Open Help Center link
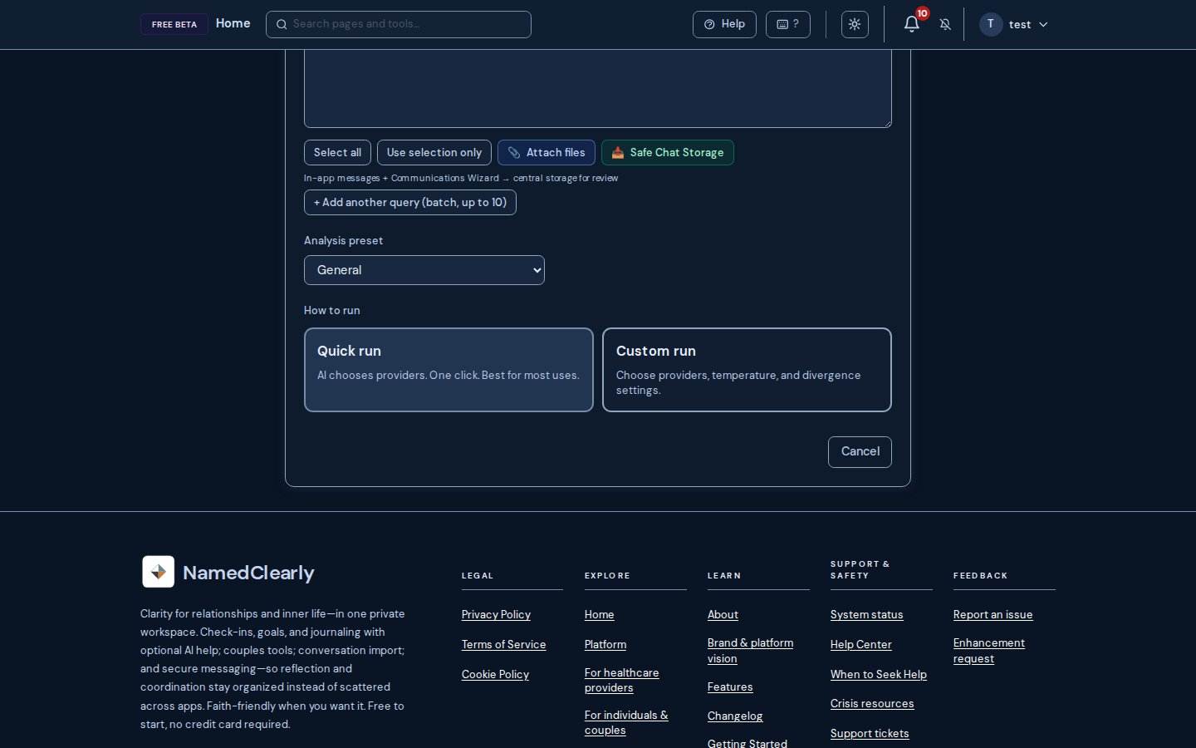 (x=860, y=645)
